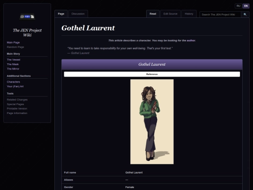This screenshot has width=253, height=190.
Task: Open a Random Page
Action: coord(15,47)
